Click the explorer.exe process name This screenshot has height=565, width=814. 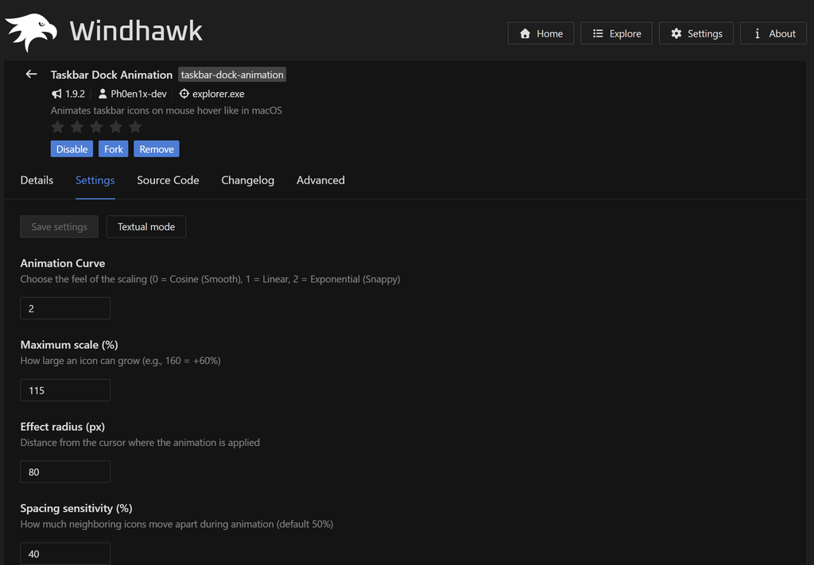(218, 94)
